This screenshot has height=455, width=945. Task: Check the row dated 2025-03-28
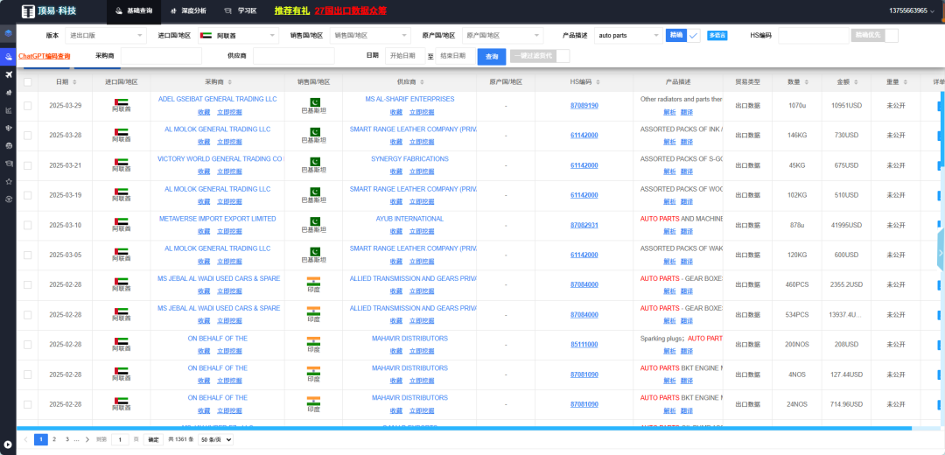(x=28, y=136)
